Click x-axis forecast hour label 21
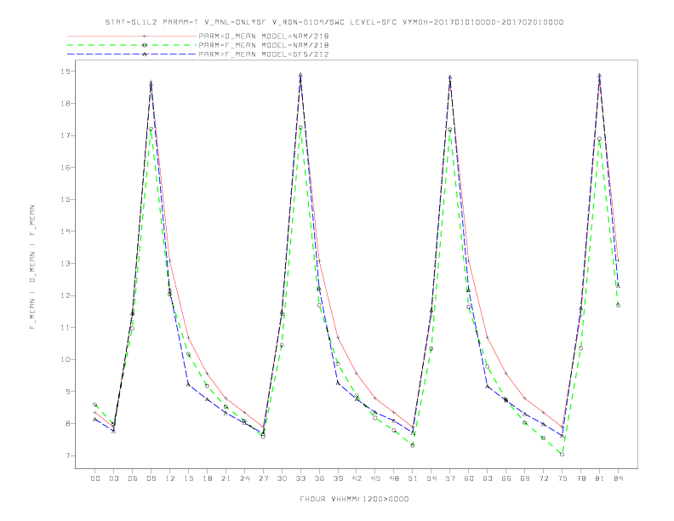This screenshot has height=521, width=674. pos(226,478)
